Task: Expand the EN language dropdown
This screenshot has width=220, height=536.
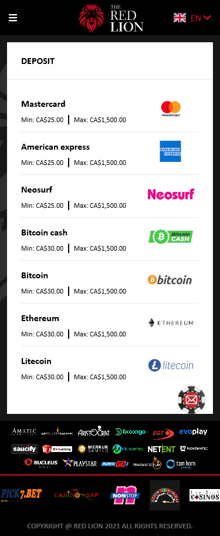Action: tap(201, 18)
